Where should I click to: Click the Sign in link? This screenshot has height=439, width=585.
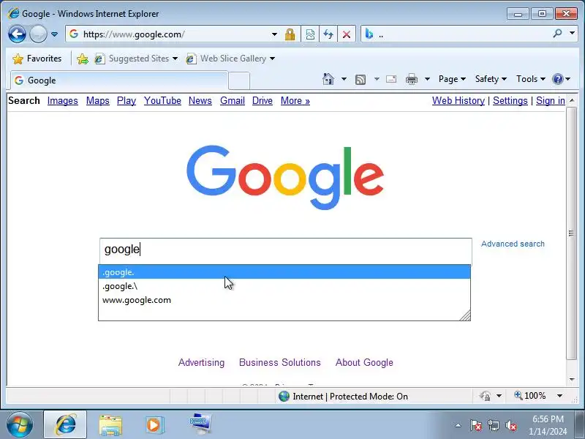(551, 101)
